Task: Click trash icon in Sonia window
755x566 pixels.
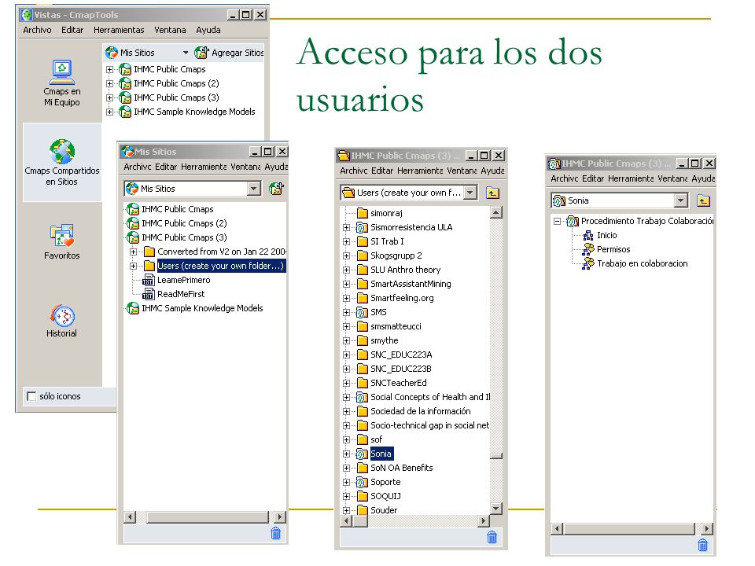Action: coord(702,544)
